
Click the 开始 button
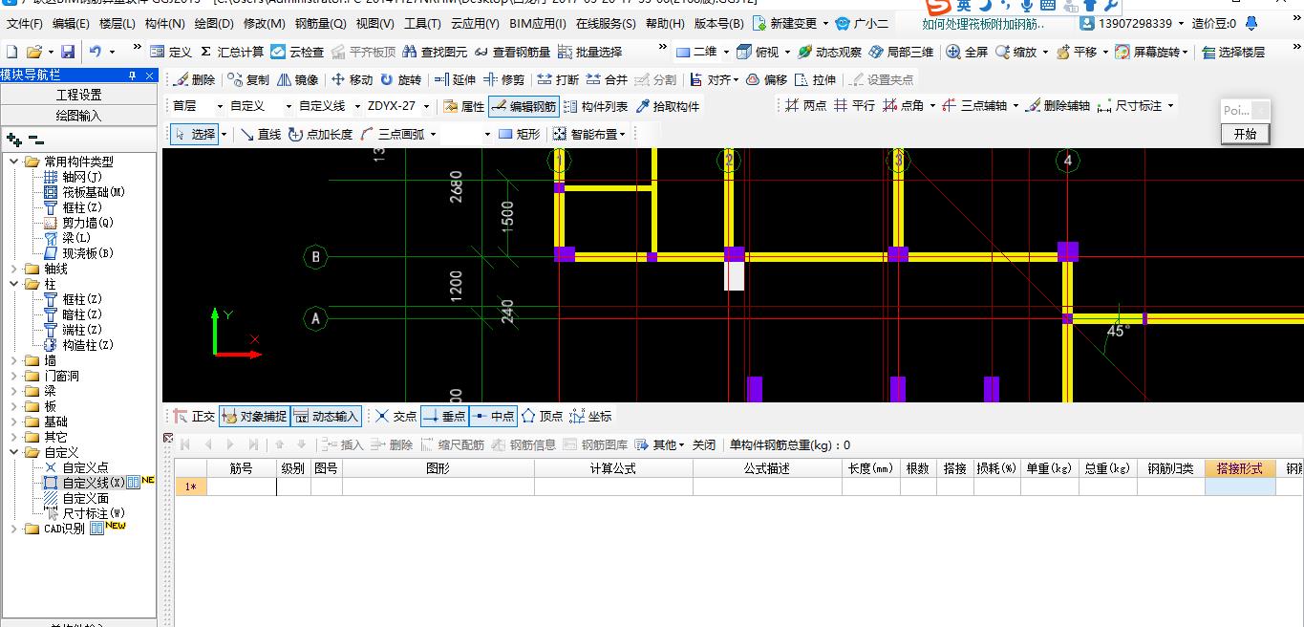1245,134
